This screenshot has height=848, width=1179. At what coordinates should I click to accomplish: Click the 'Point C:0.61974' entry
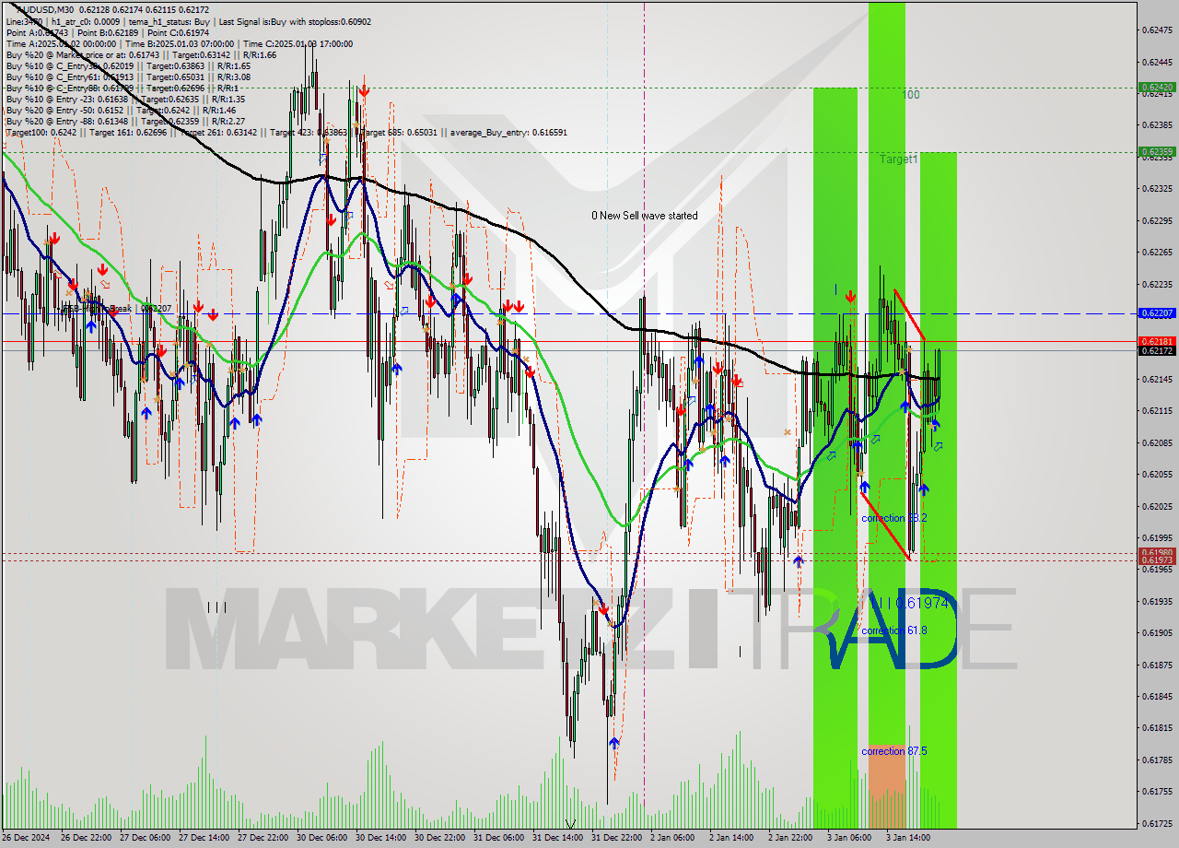click(176, 32)
